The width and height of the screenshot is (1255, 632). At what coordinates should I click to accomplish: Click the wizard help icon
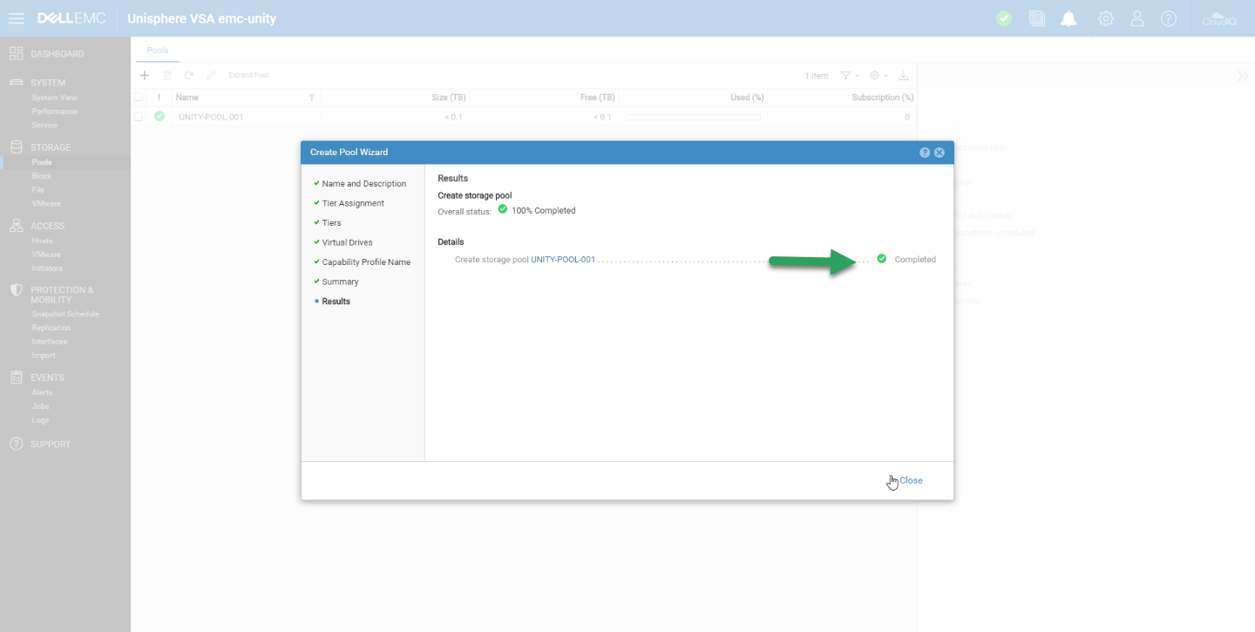point(925,153)
